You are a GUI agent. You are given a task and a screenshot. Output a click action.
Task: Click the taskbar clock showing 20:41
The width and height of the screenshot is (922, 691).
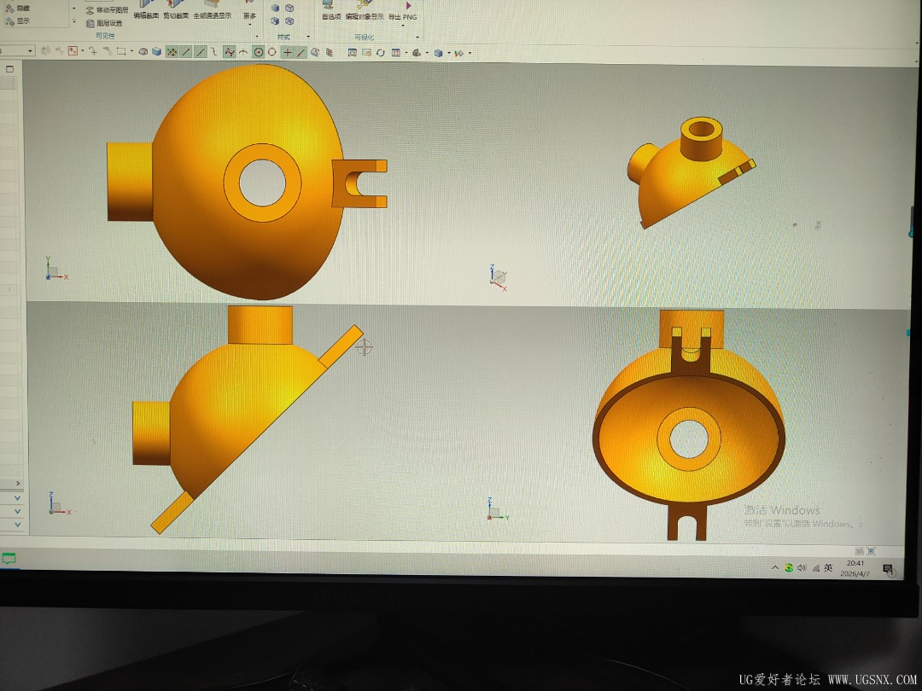point(855,568)
